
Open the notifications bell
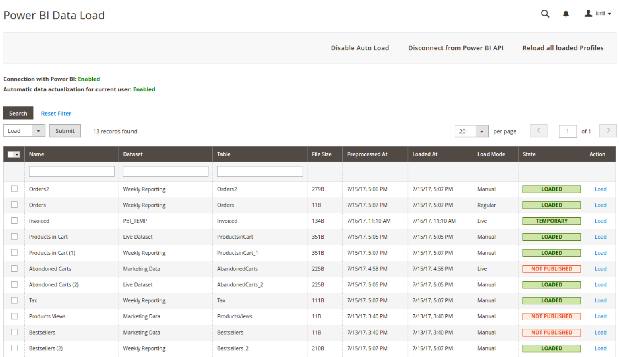point(566,14)
